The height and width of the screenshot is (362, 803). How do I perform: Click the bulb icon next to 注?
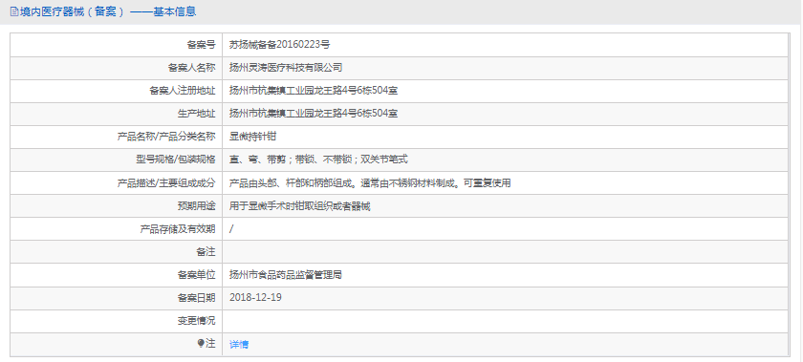201,344
